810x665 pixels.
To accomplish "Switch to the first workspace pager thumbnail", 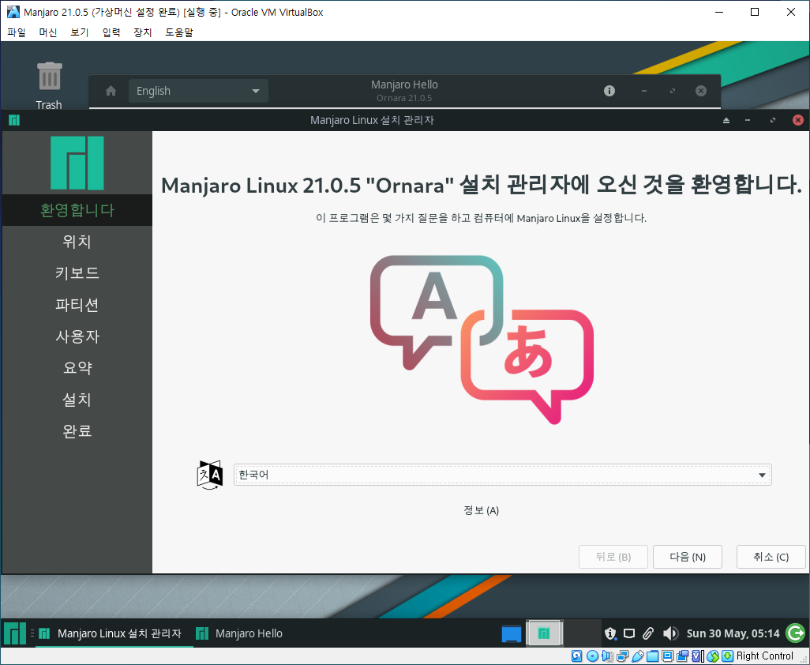I will point(544,633).
